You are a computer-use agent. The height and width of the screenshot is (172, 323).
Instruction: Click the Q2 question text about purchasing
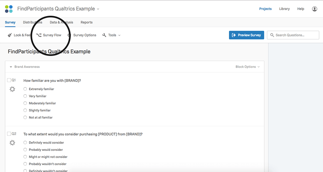83,134
